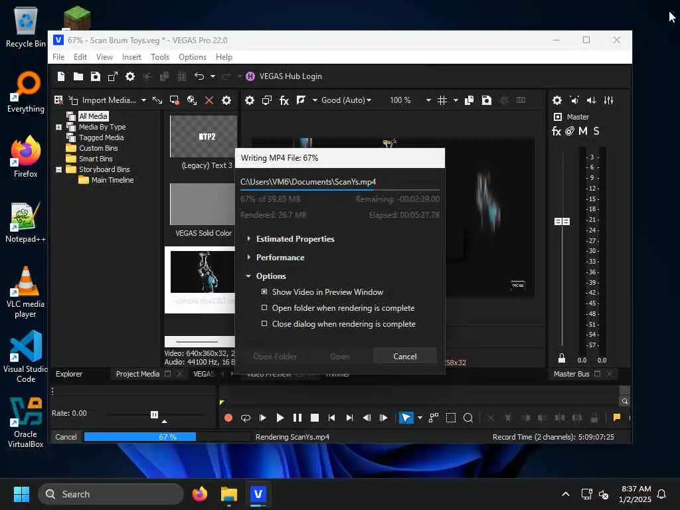Stop playback in transport bar

tap(315, 418)
